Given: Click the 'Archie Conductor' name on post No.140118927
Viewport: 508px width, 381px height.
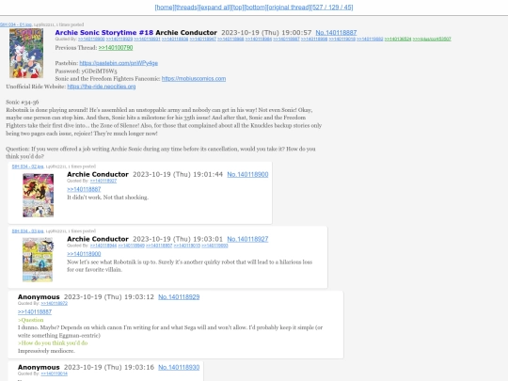Looking at the screenshot, I should pos(98,239).
